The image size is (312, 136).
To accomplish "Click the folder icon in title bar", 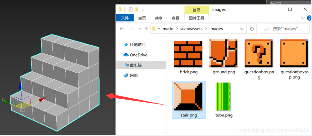I will (120, 9).
